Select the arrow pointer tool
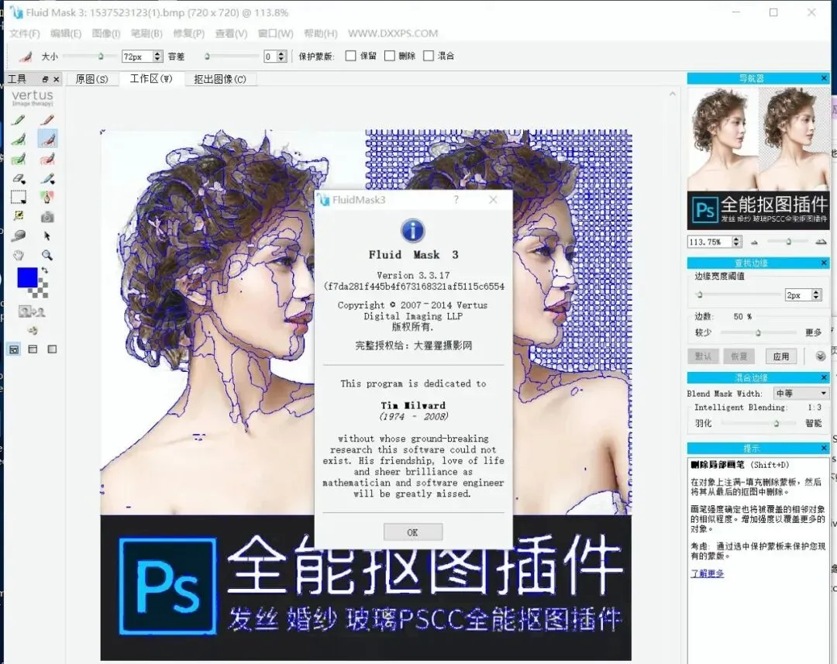Image resolution: width=837 pixels, height=664 pixels. pos(47,236)
